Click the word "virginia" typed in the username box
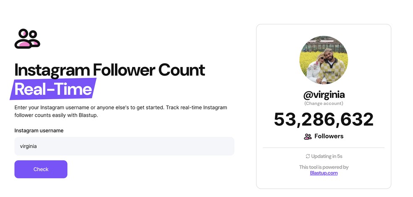This screenshot has width=413, height=197. (29, 146)
